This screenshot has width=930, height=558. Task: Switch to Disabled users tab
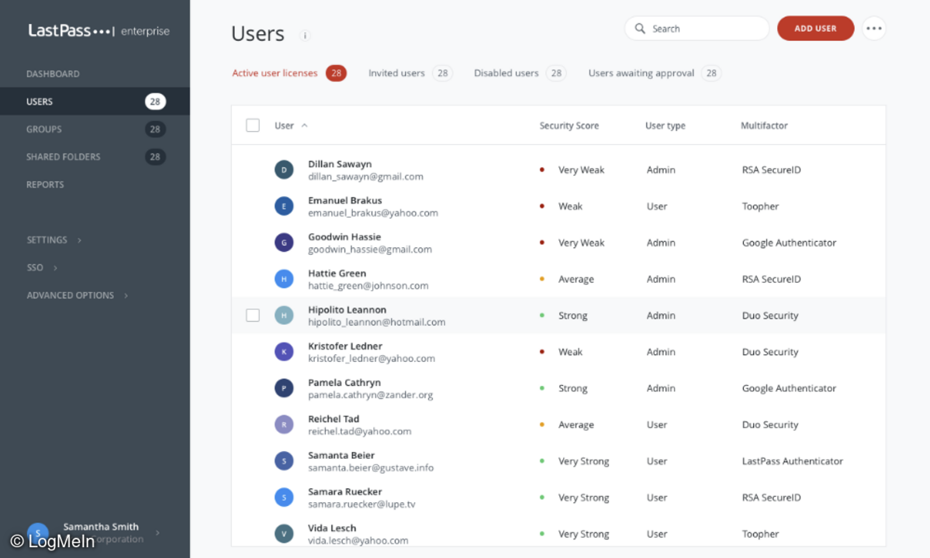506,73
